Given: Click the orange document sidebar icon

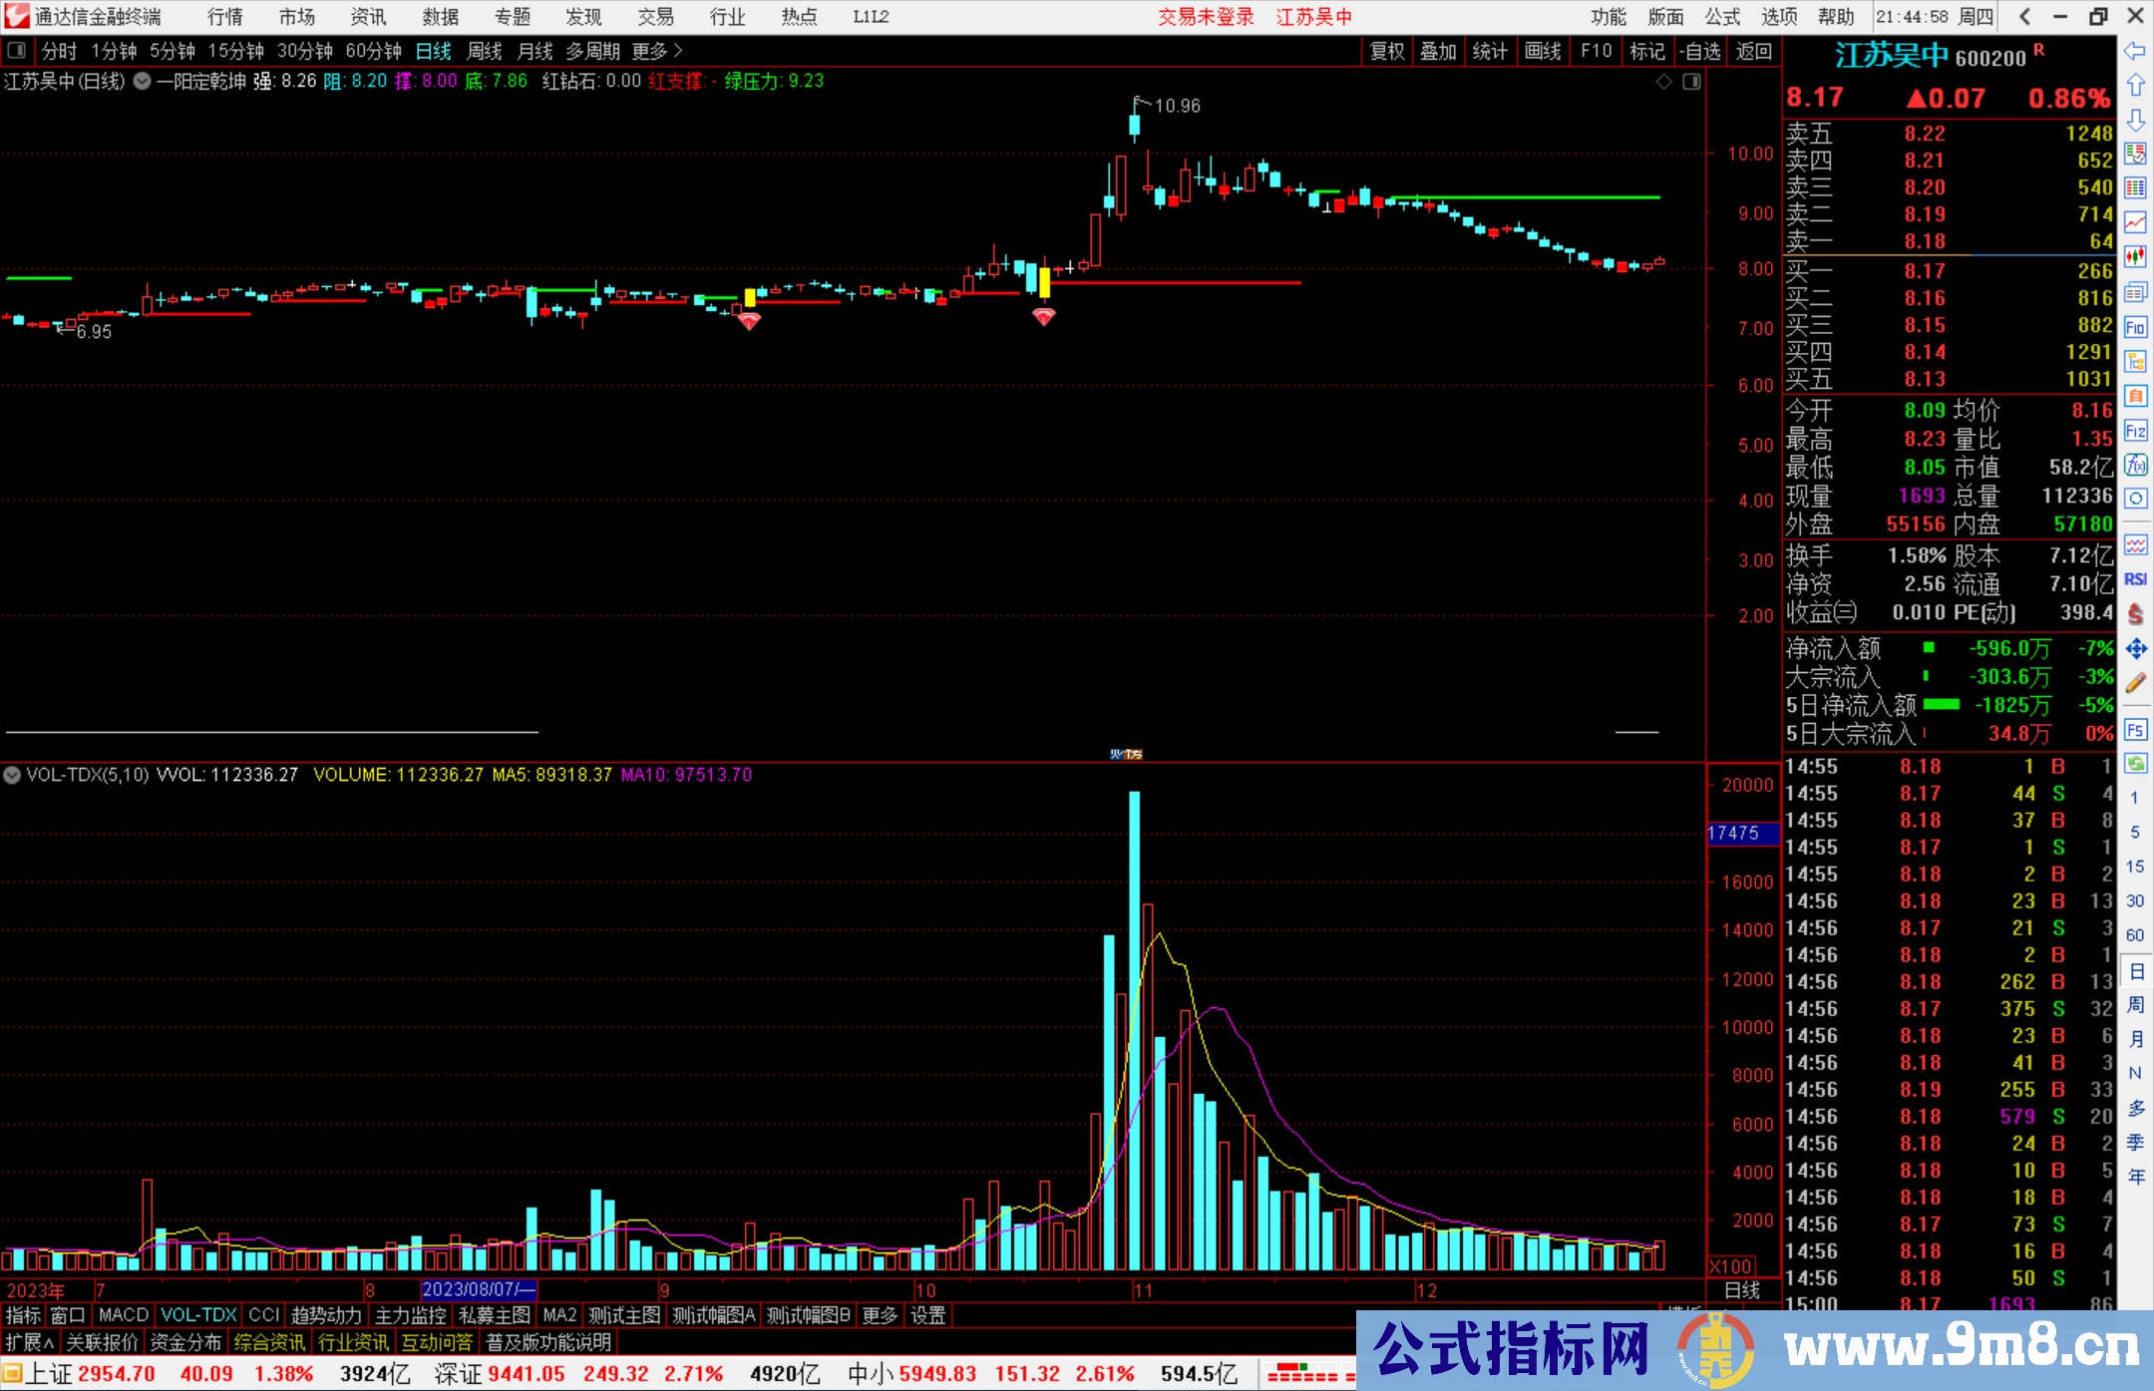Looking at the screenshot, I should 2135,396.
